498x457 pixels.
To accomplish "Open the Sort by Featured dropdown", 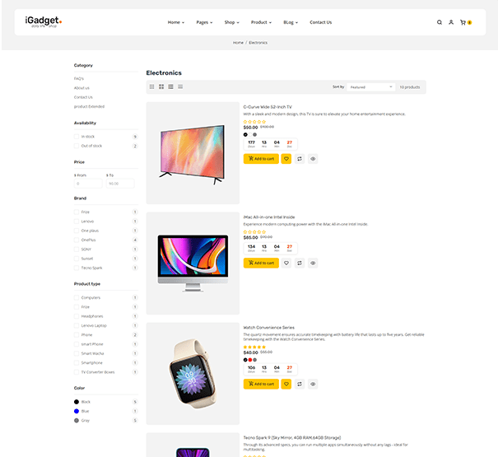I will click(x=371, y=87).
